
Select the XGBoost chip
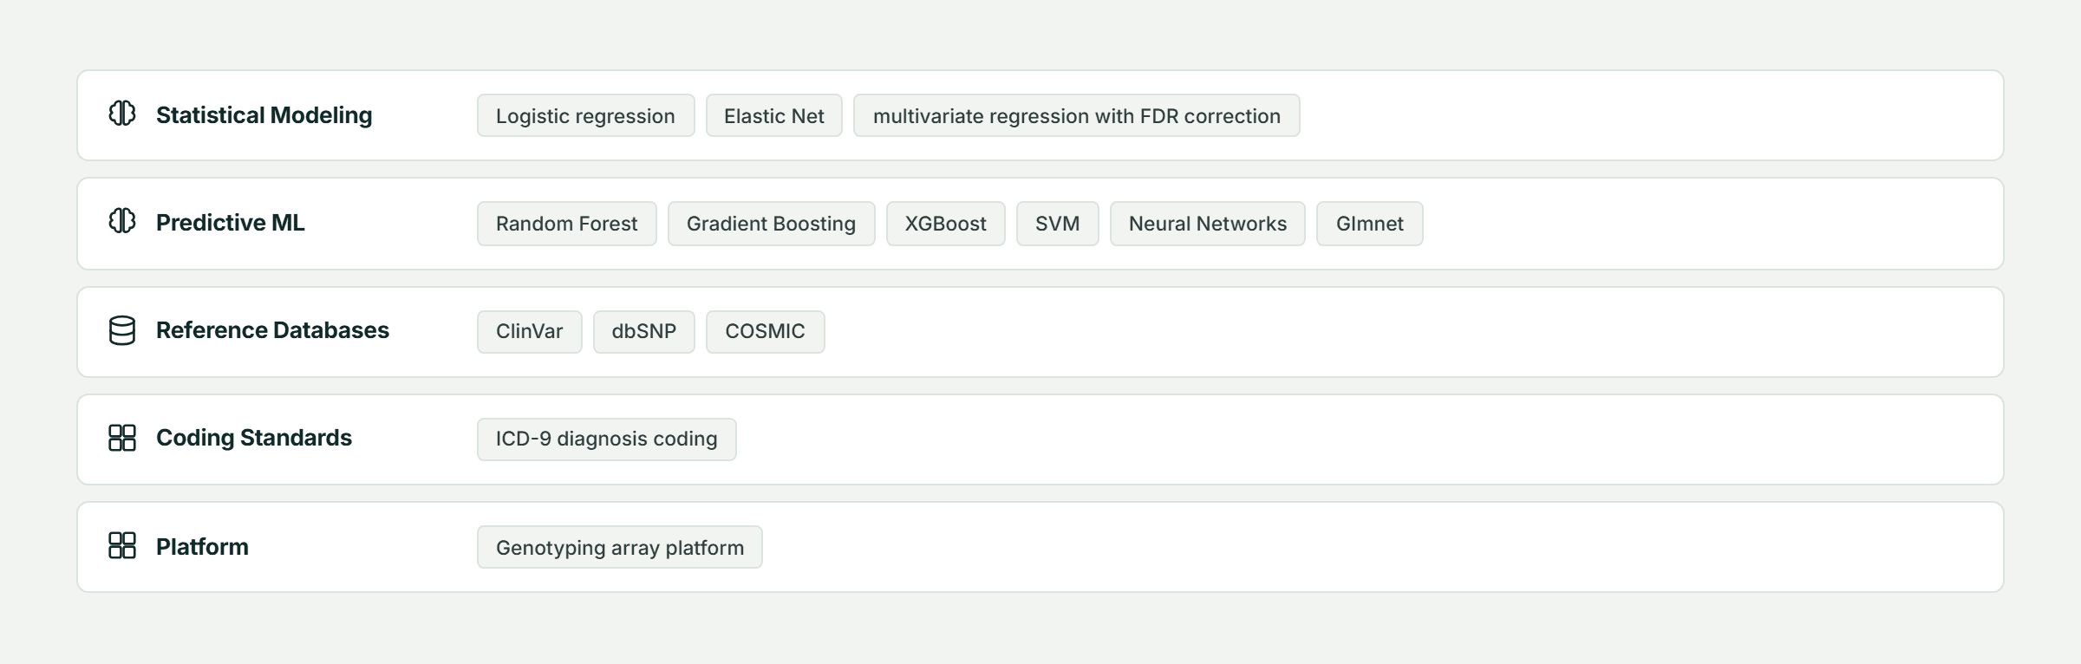[x=945, y=224]
